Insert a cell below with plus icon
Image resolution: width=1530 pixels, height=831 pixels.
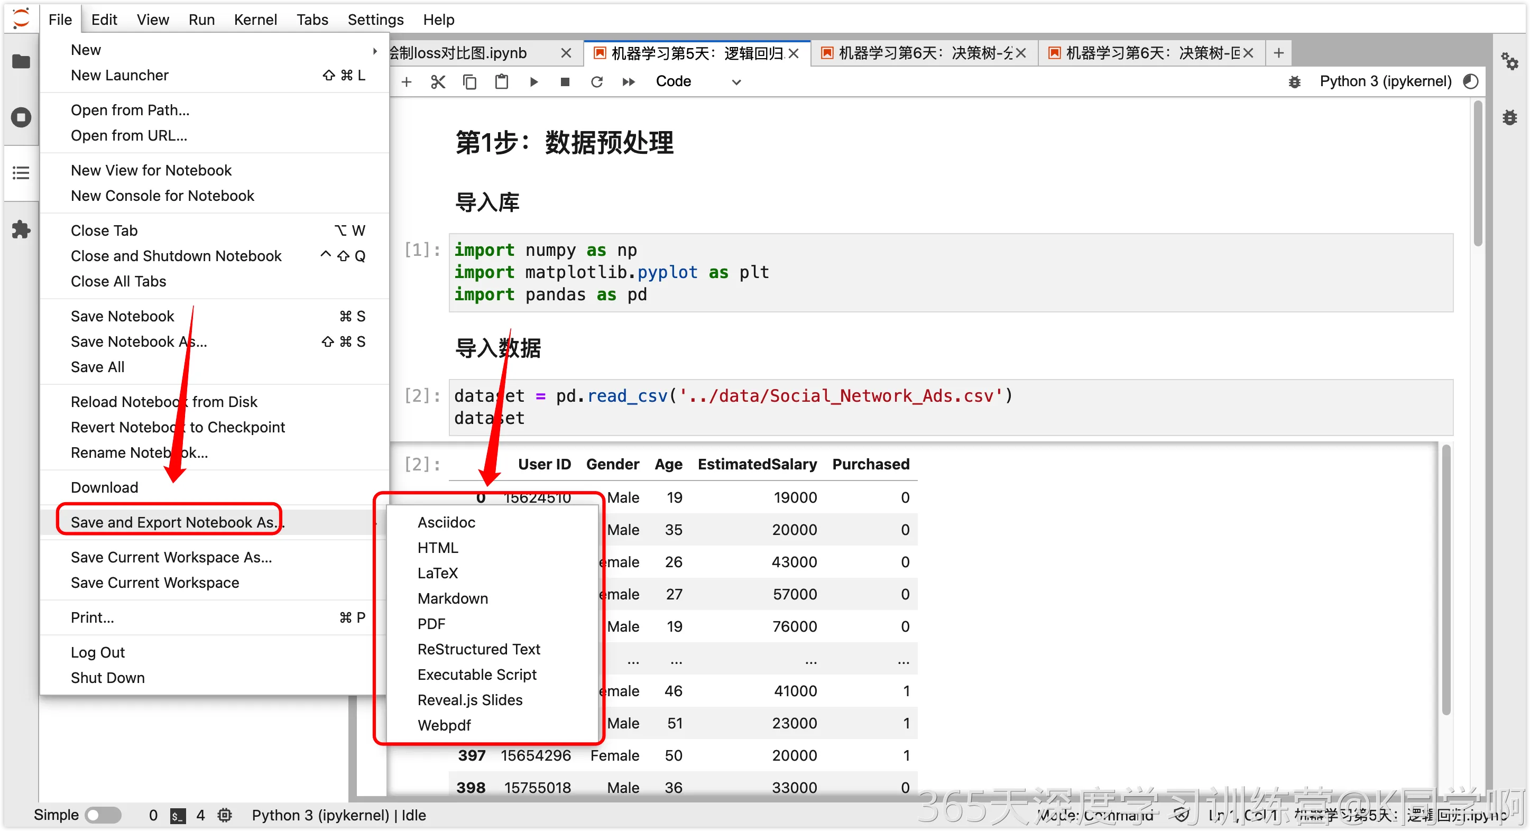pos(407,81)
